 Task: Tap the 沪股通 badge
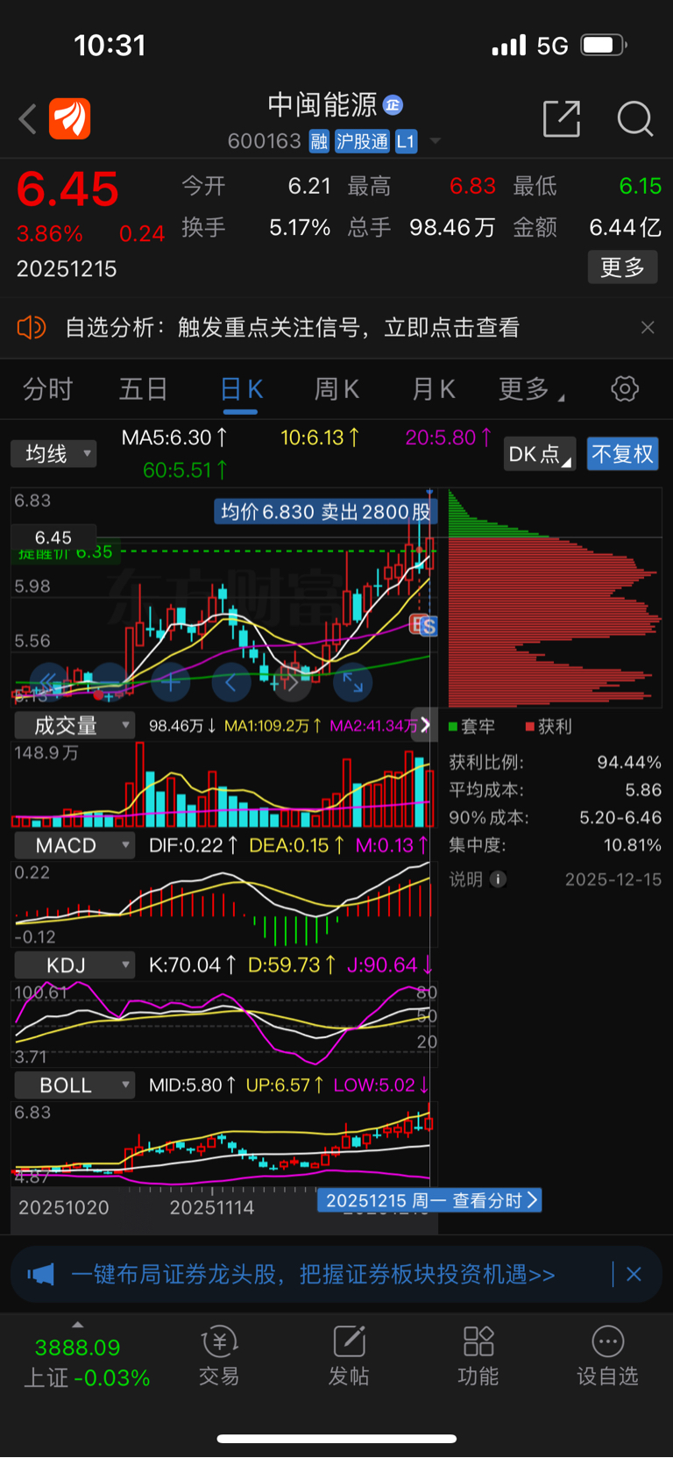[362, 141]
